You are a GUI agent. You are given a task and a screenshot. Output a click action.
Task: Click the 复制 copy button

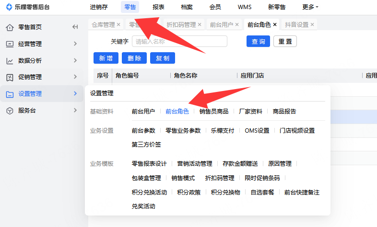coord(163,58)
